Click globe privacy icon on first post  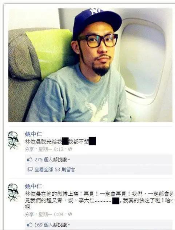coord(70,149)
